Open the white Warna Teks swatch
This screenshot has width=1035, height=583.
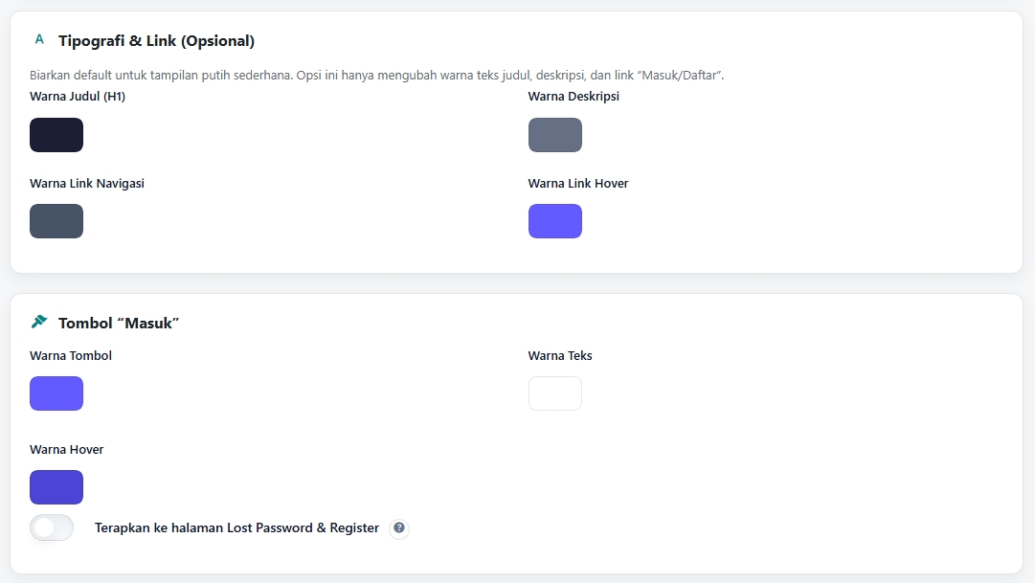pyautogui.click(x=555, y=393)
